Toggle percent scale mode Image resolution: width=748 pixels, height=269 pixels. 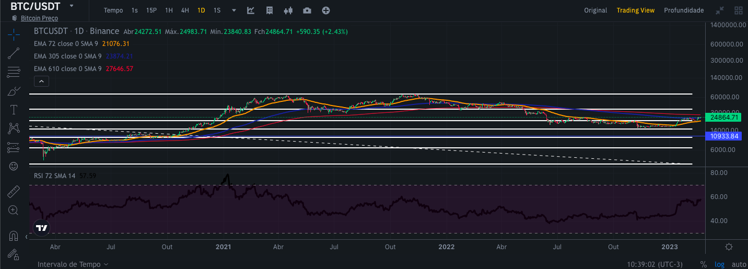click(704, 264)
